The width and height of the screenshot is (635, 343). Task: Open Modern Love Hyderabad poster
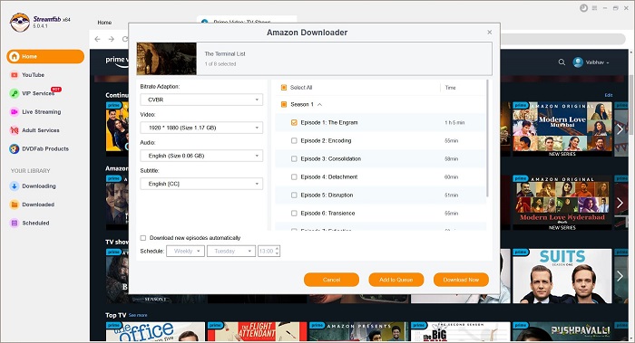(x=562, y=203)
